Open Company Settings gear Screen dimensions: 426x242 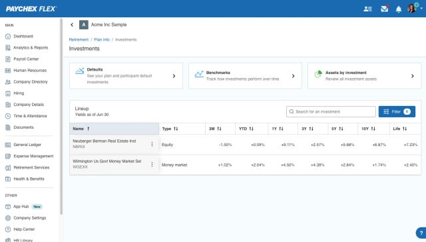(8, 218)
